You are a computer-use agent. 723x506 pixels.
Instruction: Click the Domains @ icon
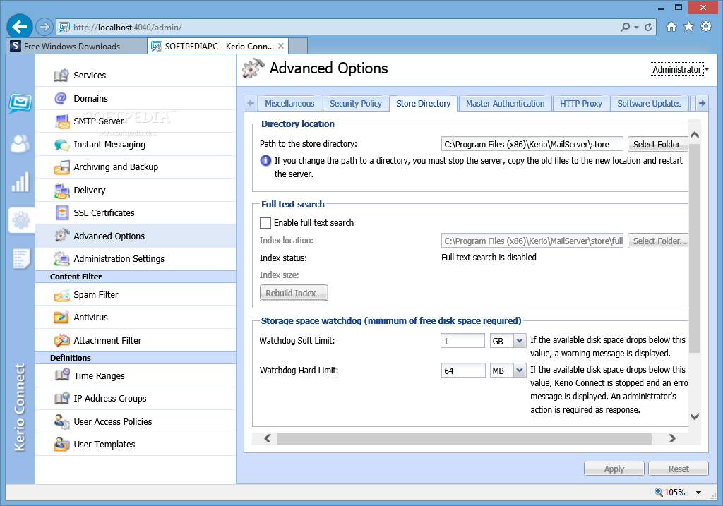61,98
